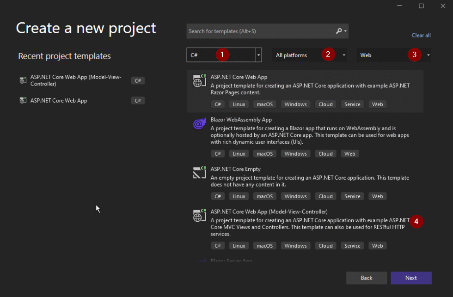Select the Blazor WebAssembly App template title

241,120
